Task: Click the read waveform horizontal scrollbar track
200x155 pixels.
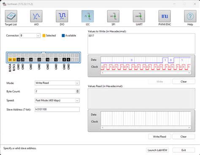Action: pos(146,128)
